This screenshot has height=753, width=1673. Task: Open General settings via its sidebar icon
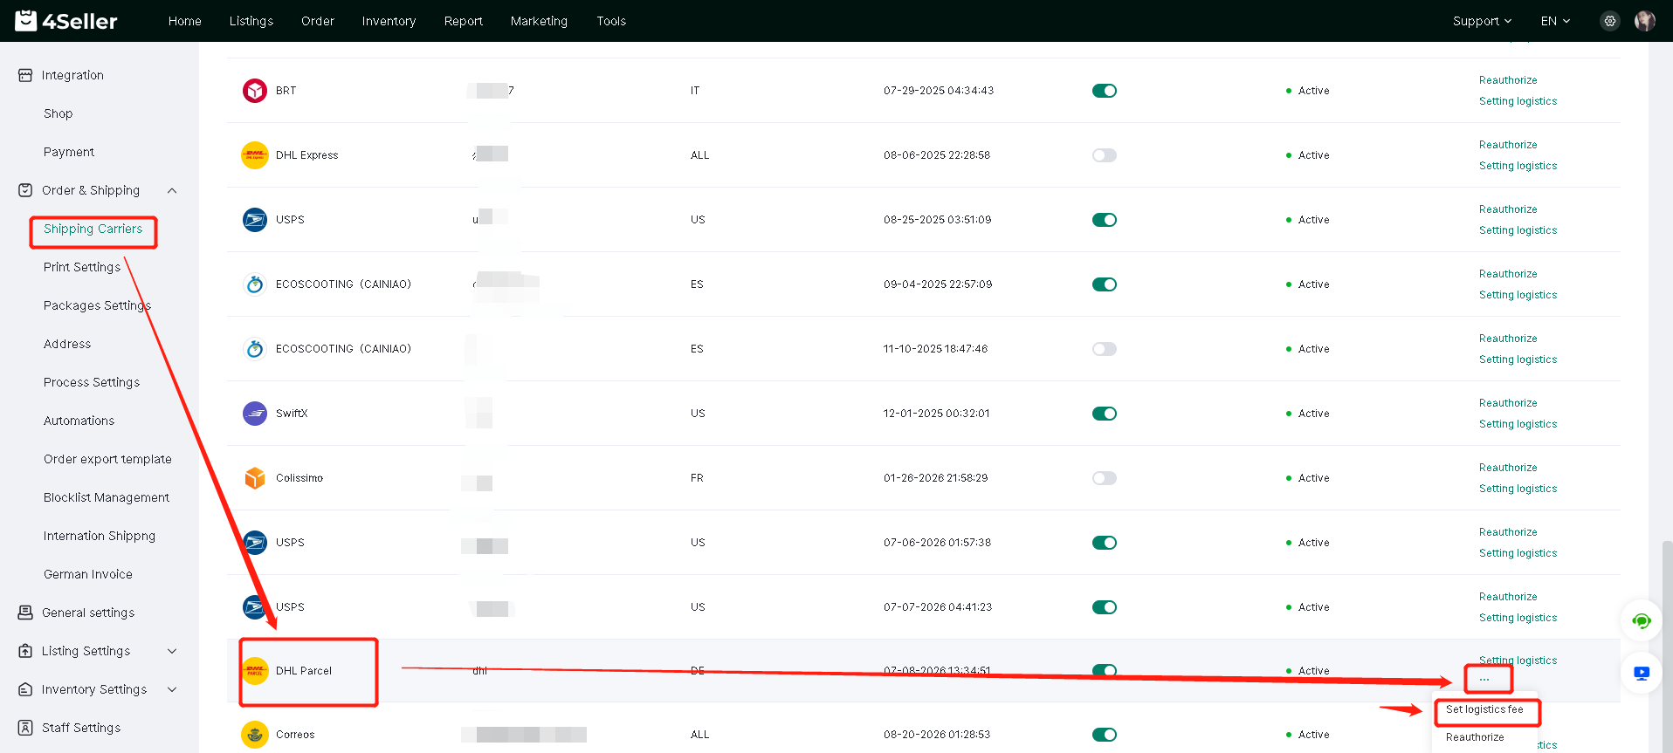tap(25, 613)
